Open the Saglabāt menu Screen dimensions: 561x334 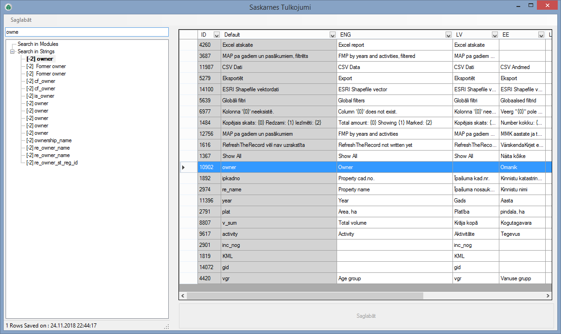coord(21,20)
